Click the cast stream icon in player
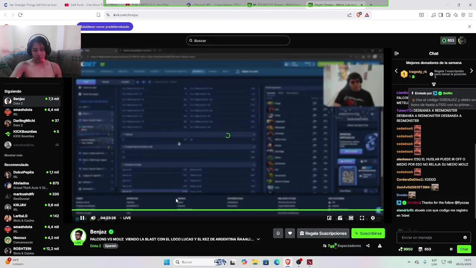Viewport: 476px width, 268px height. point(340,218)
